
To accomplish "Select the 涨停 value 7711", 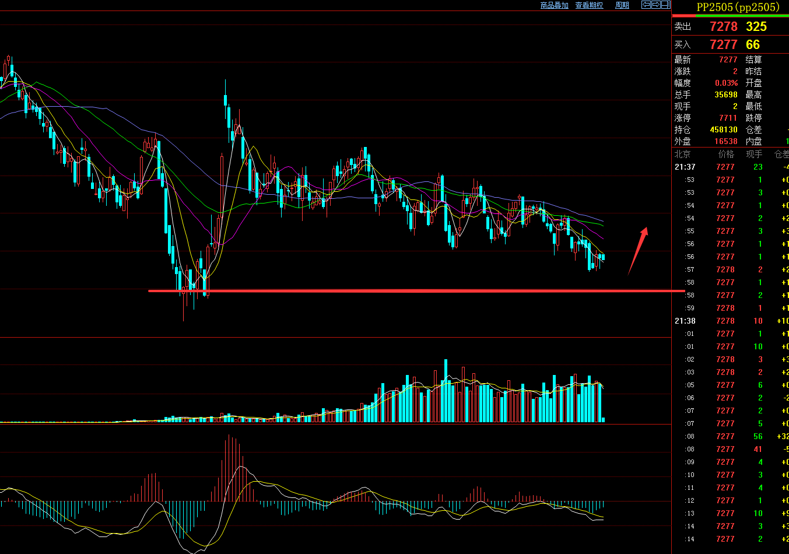I will click(728, 118).
